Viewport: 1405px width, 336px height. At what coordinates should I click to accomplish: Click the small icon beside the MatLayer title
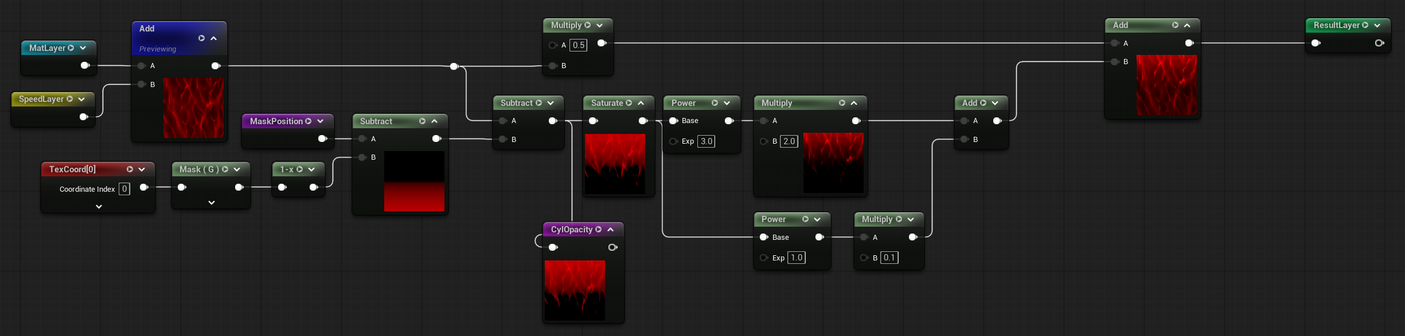(71, 48)
